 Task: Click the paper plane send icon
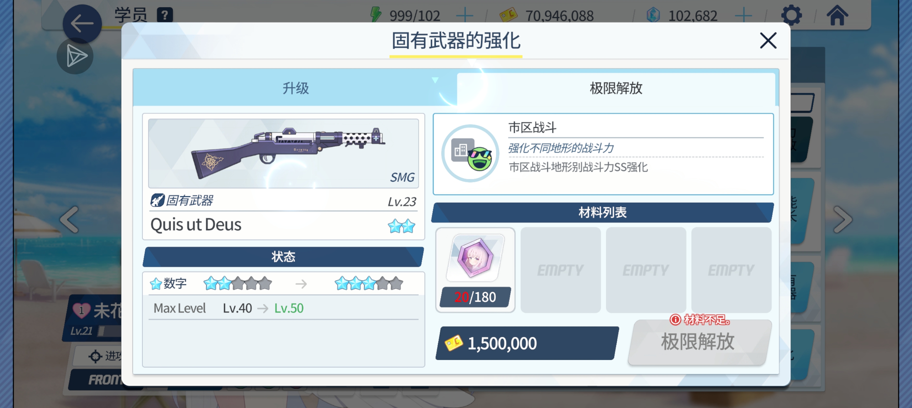coord(75,56)
